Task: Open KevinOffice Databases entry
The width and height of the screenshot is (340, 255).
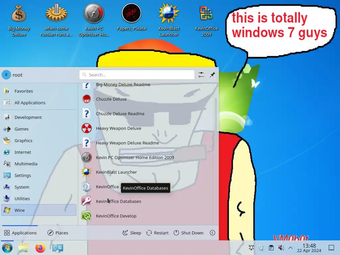Action: [x=146, y=201]
